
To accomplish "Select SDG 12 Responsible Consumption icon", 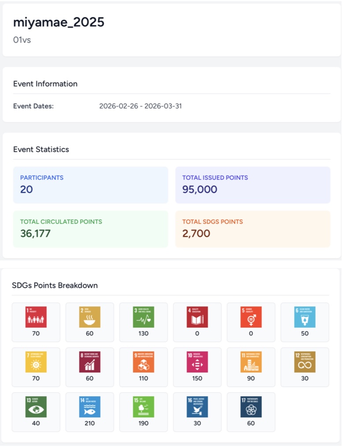I will point(305,362).
